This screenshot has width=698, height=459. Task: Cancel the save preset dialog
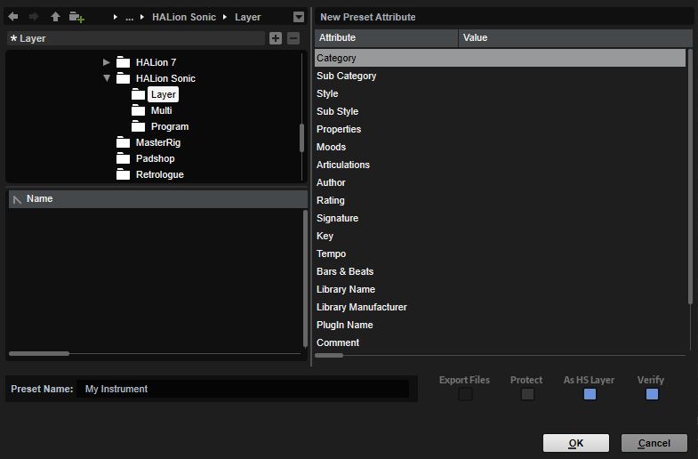(654, 443)
